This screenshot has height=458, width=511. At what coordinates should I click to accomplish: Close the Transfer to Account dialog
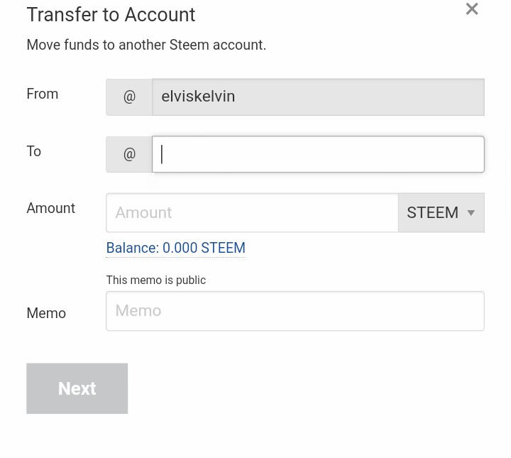pos(472,9)
